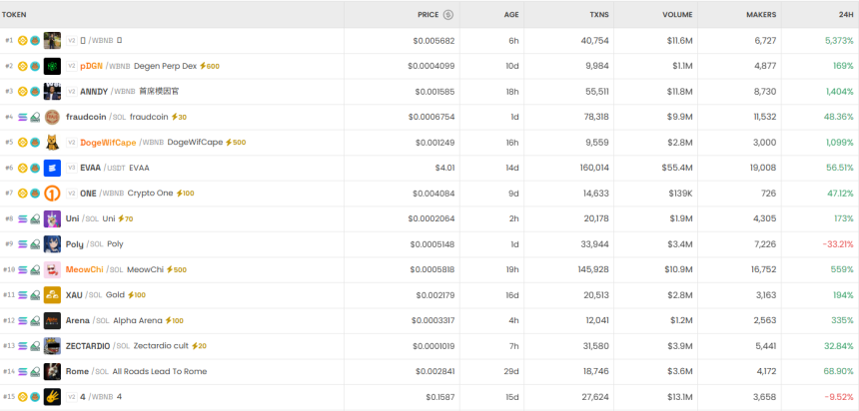The image size is (859, 411).
Task: Click the Poly -33.21% 24H change value
Action: 836,244
